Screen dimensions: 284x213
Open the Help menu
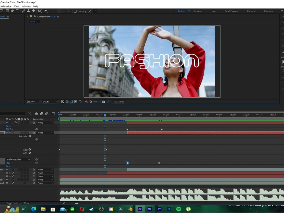pos(36,6)
